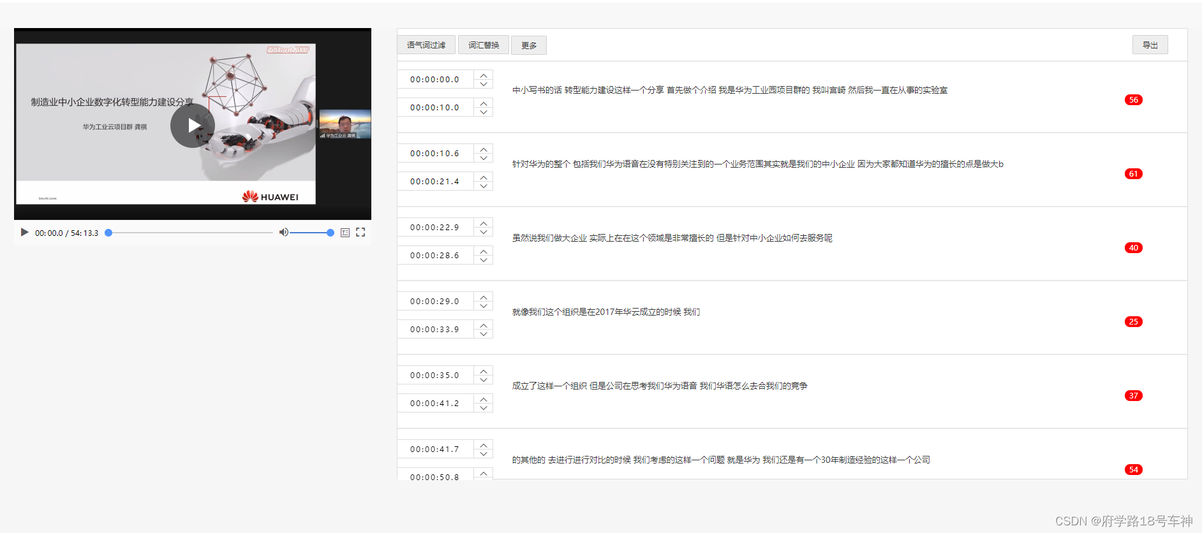The image size is (1202, 533).
Task: Click the 00:00:10.6 start time field
Action: coord(435,153)
